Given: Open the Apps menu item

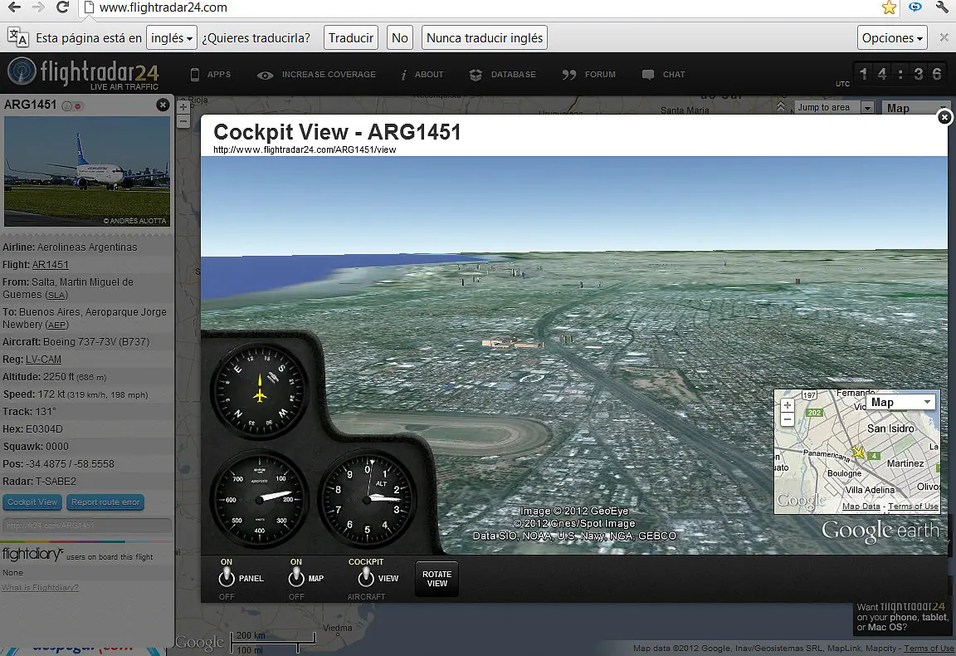Looking at the screenshot, I should (x=211, y=75).
